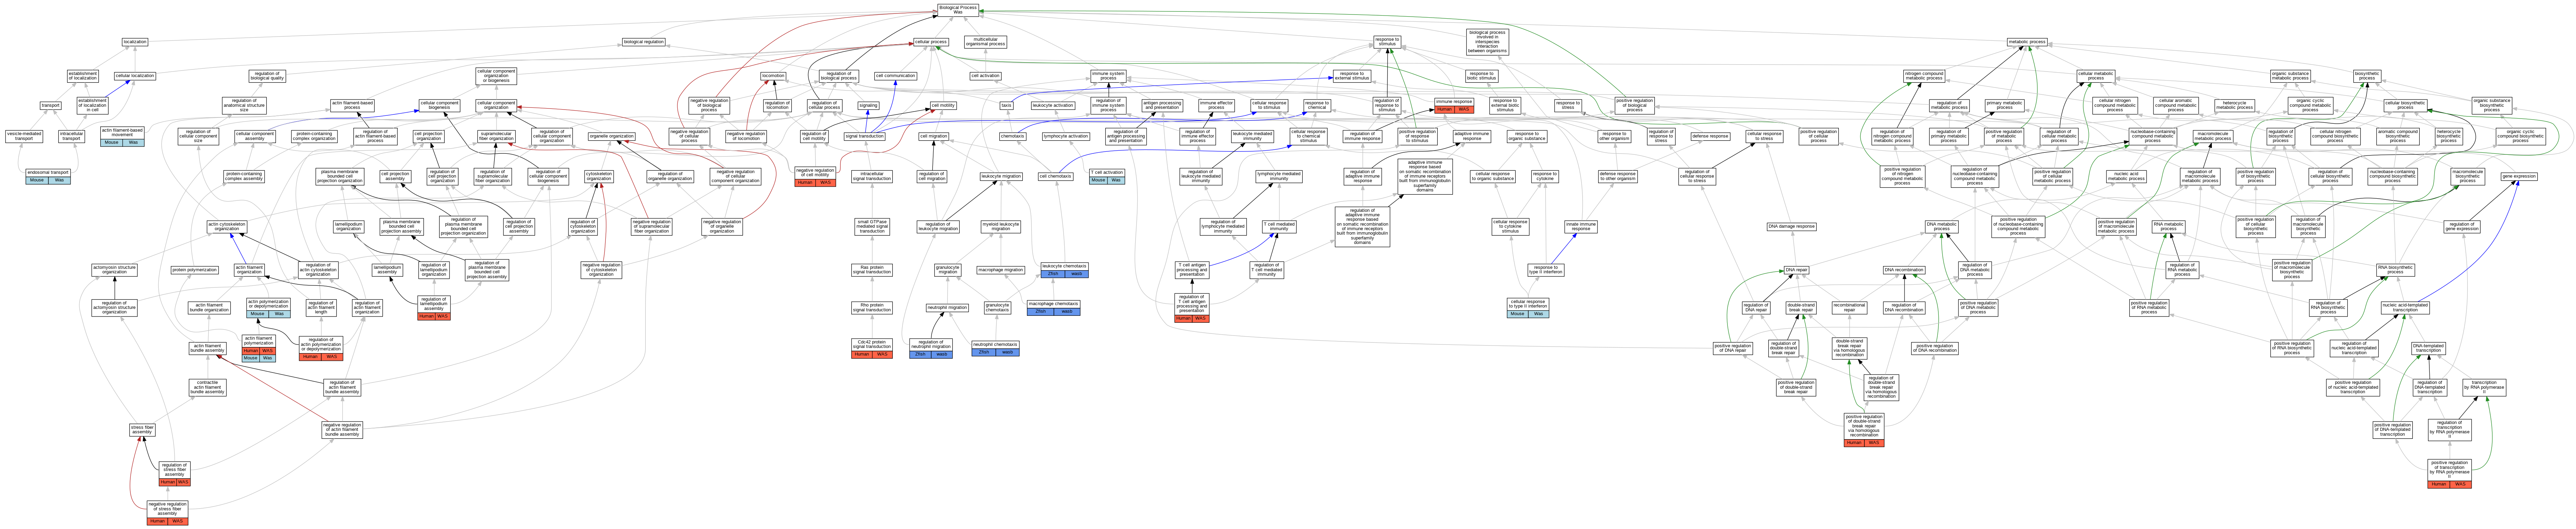The image size is (2576, 529).
Task: Click the "DNA damage response" node
Action: pos(1791,227)
